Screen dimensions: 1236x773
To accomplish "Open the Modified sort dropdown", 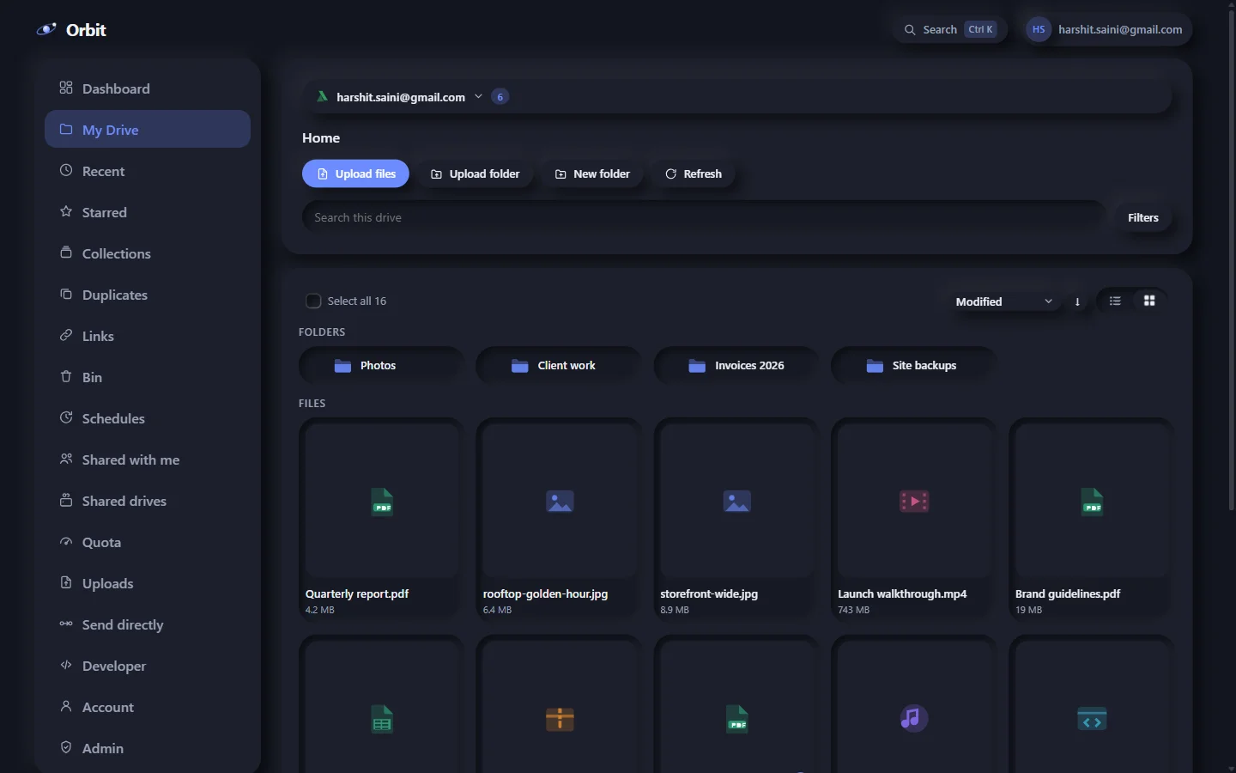I will click(x=1004, y=301).
